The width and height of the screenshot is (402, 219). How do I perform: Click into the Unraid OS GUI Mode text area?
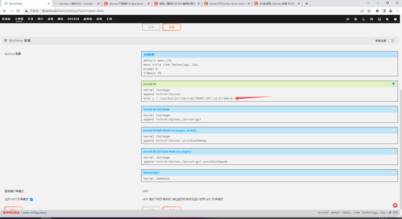[269, 118]
